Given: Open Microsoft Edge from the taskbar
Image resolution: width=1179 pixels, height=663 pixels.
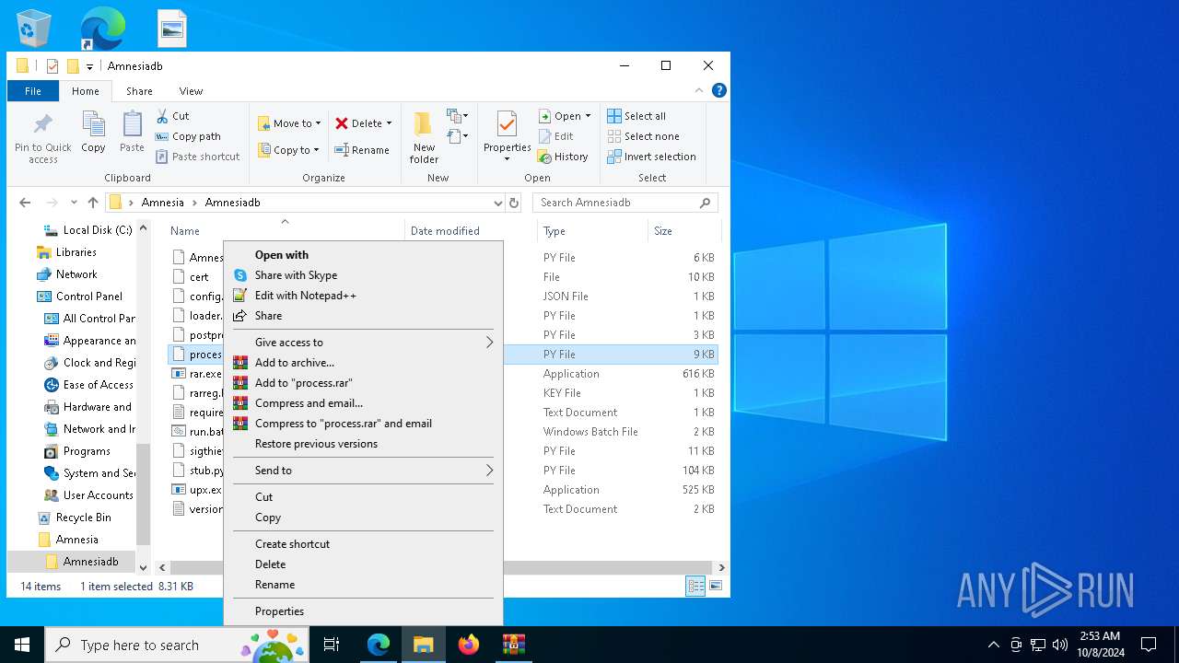Looking at the screenshot, I should pyautogui.click(x=379, y=645).
